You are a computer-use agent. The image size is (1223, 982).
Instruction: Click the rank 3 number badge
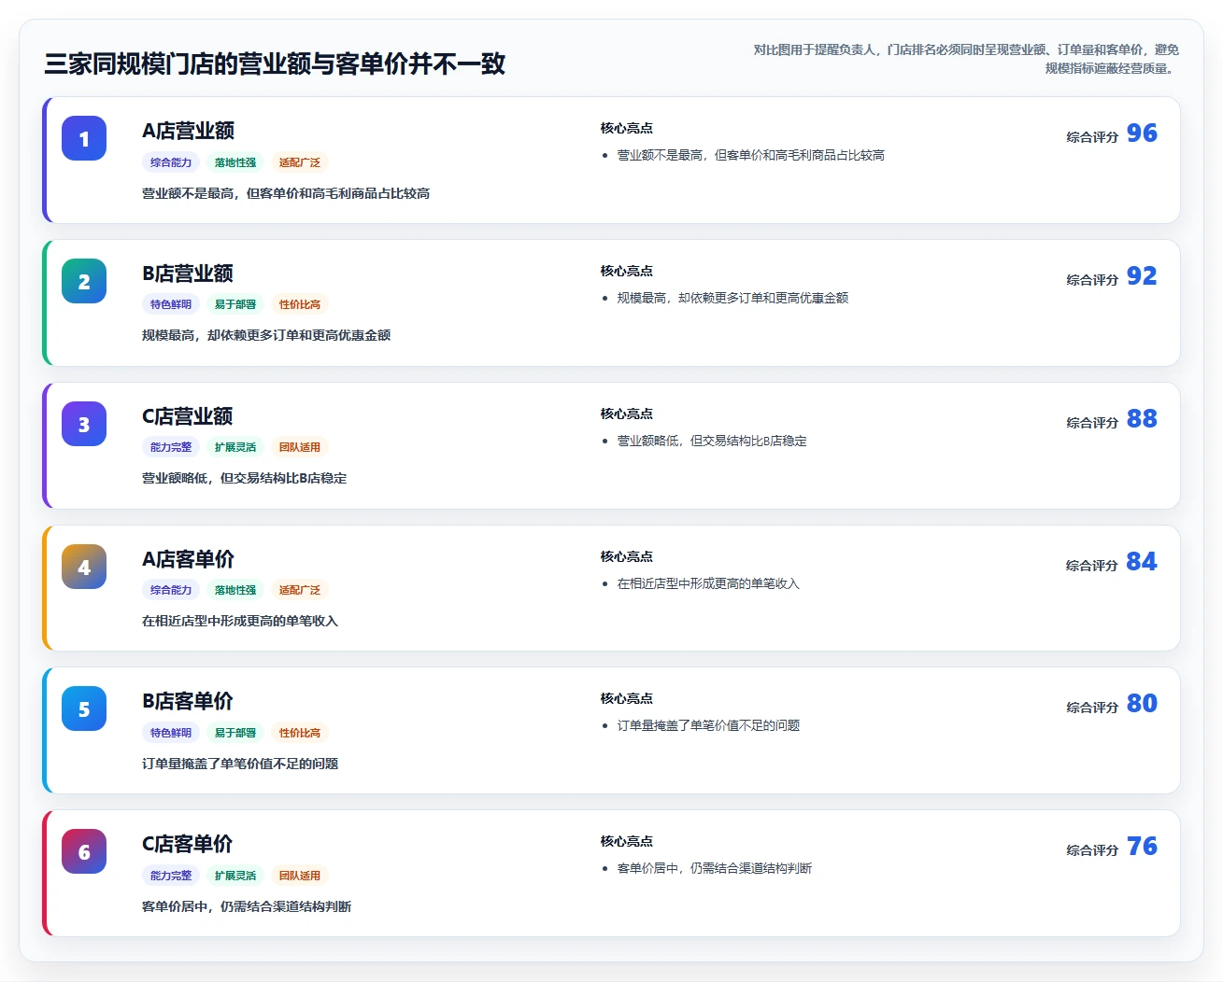pos(84,424)
